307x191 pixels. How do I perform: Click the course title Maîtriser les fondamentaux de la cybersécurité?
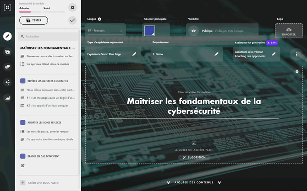point(194,106)
